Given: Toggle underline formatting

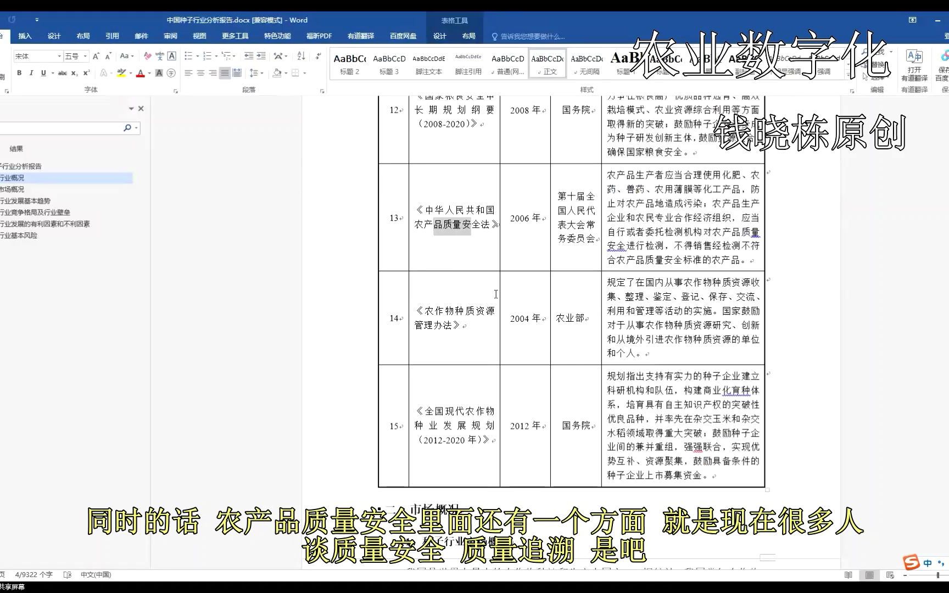Looking at the screenshot, I should coord(43,73).
